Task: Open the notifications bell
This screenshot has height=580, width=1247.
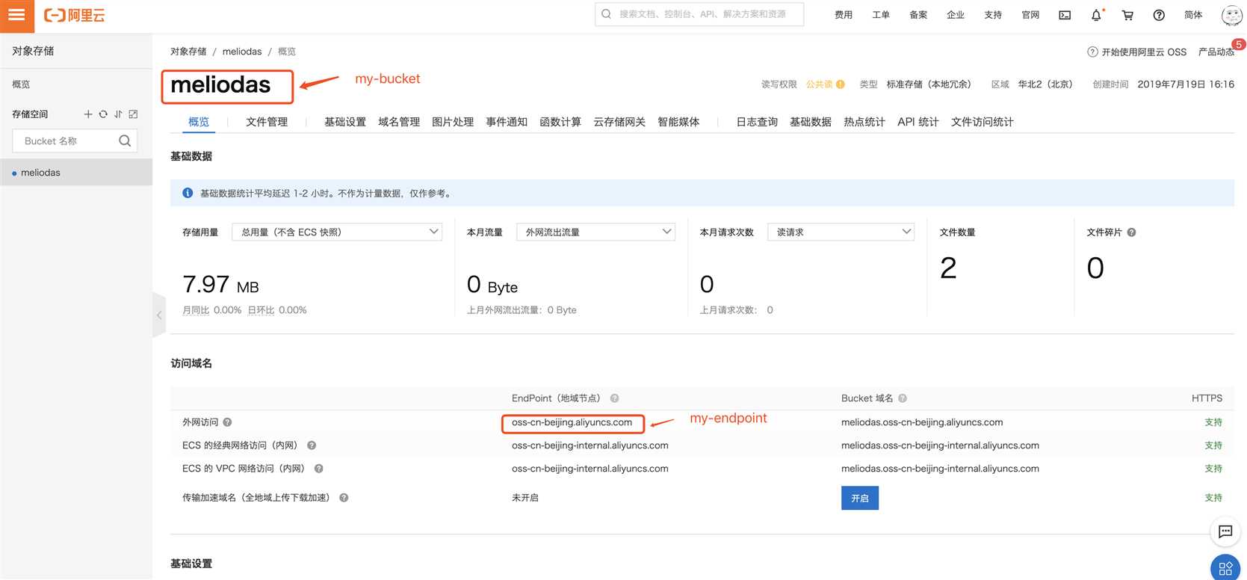Action: 1096,15
